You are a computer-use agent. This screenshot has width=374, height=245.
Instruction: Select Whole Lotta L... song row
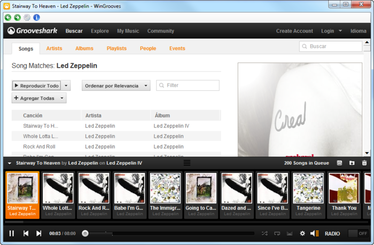click(x=116, y=136)
